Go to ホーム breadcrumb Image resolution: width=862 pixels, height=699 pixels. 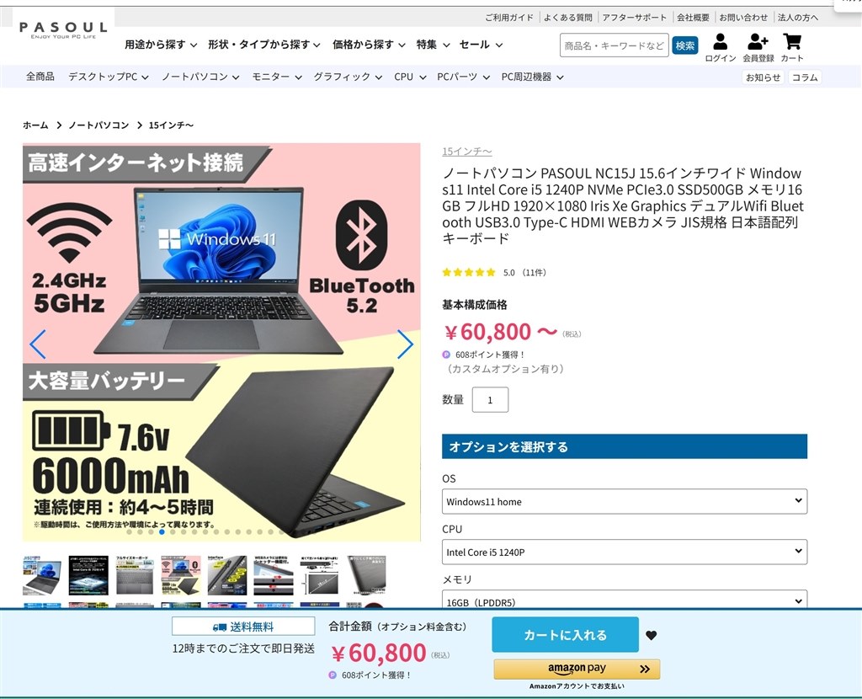click(35, 125)
